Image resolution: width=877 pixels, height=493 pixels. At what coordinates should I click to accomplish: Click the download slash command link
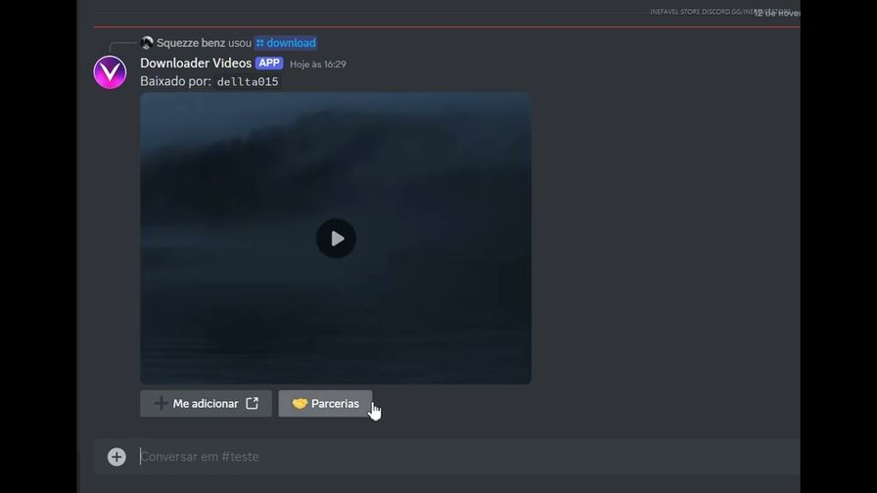point(286,43)
